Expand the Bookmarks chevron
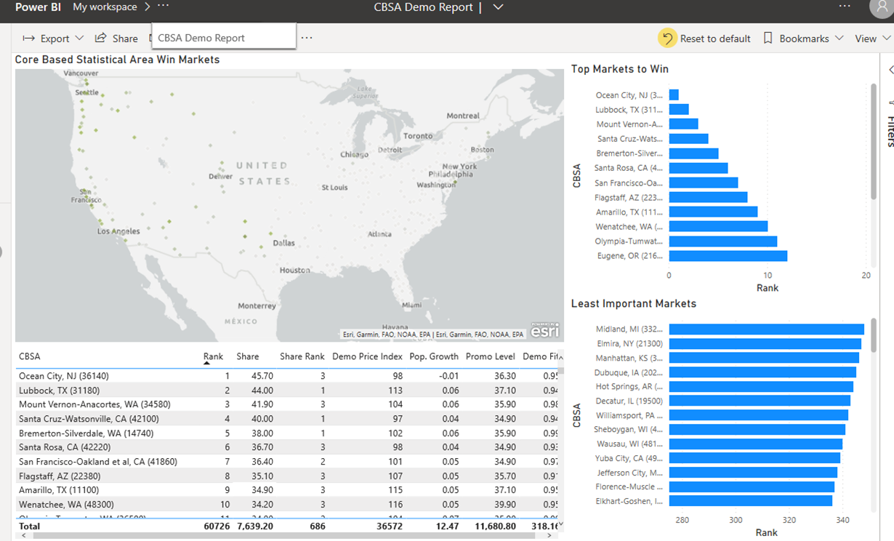Image resolution: width=894 pixels, height=541 pixels. click(839, 38)
